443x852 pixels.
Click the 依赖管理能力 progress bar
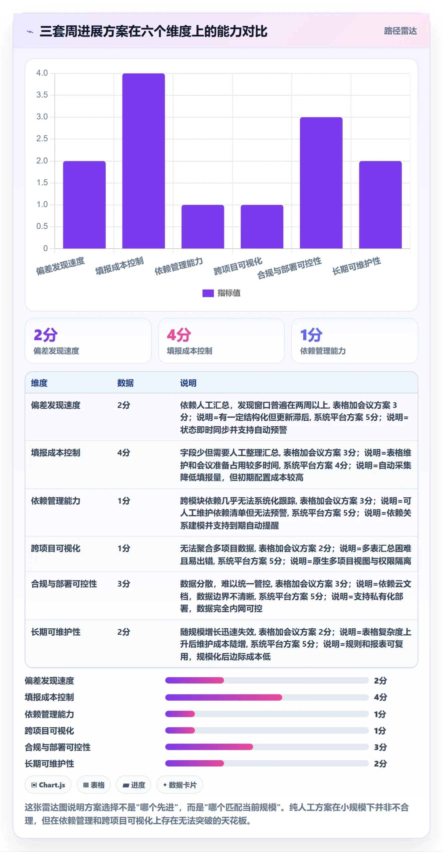267,714
